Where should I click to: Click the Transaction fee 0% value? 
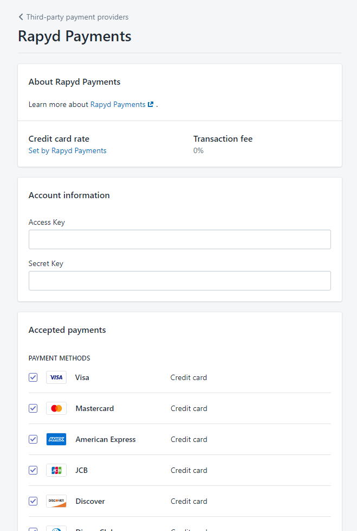[x=198, y=151]
